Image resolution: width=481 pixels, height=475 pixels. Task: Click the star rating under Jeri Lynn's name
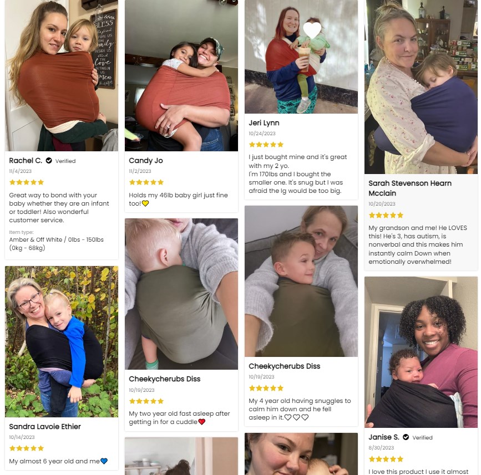pos(266,145)
